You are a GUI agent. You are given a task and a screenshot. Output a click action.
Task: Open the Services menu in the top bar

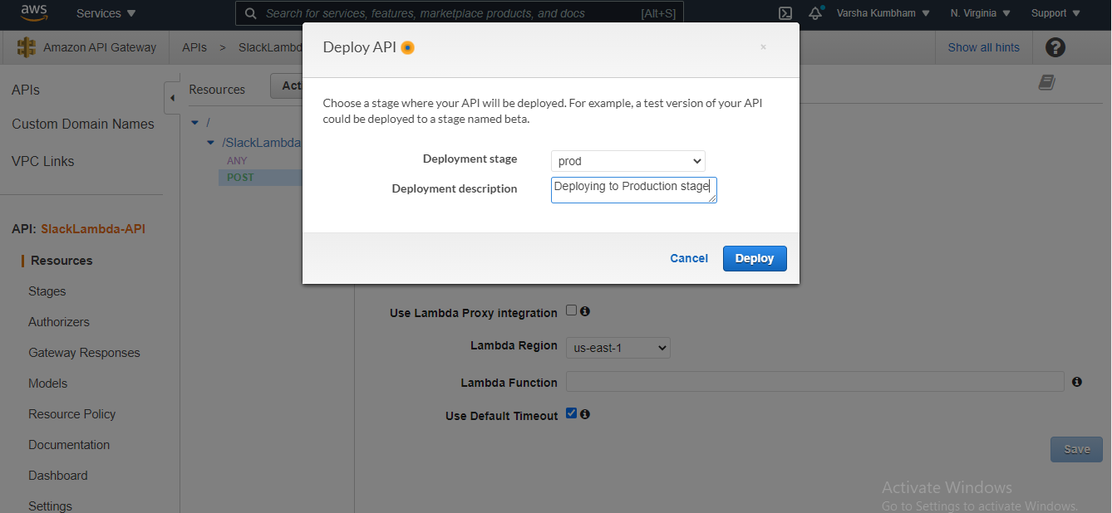coord(106,13)
